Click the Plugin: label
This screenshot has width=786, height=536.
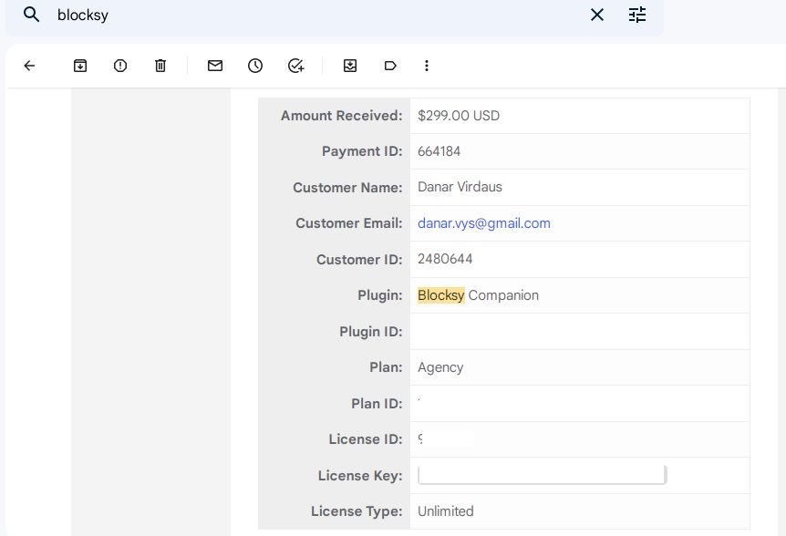380,295
